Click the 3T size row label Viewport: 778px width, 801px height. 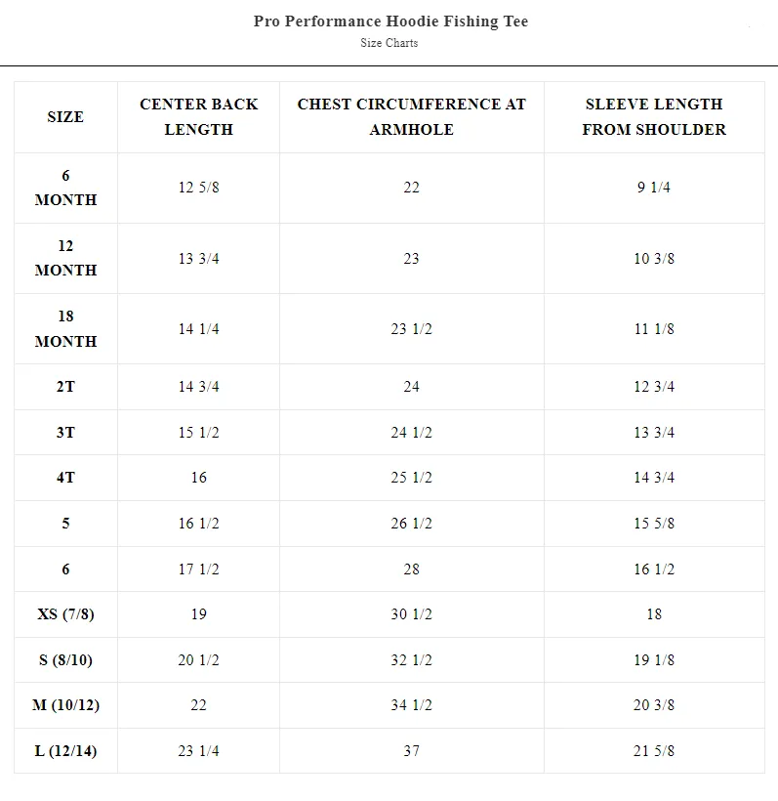(x=65, y=432)
